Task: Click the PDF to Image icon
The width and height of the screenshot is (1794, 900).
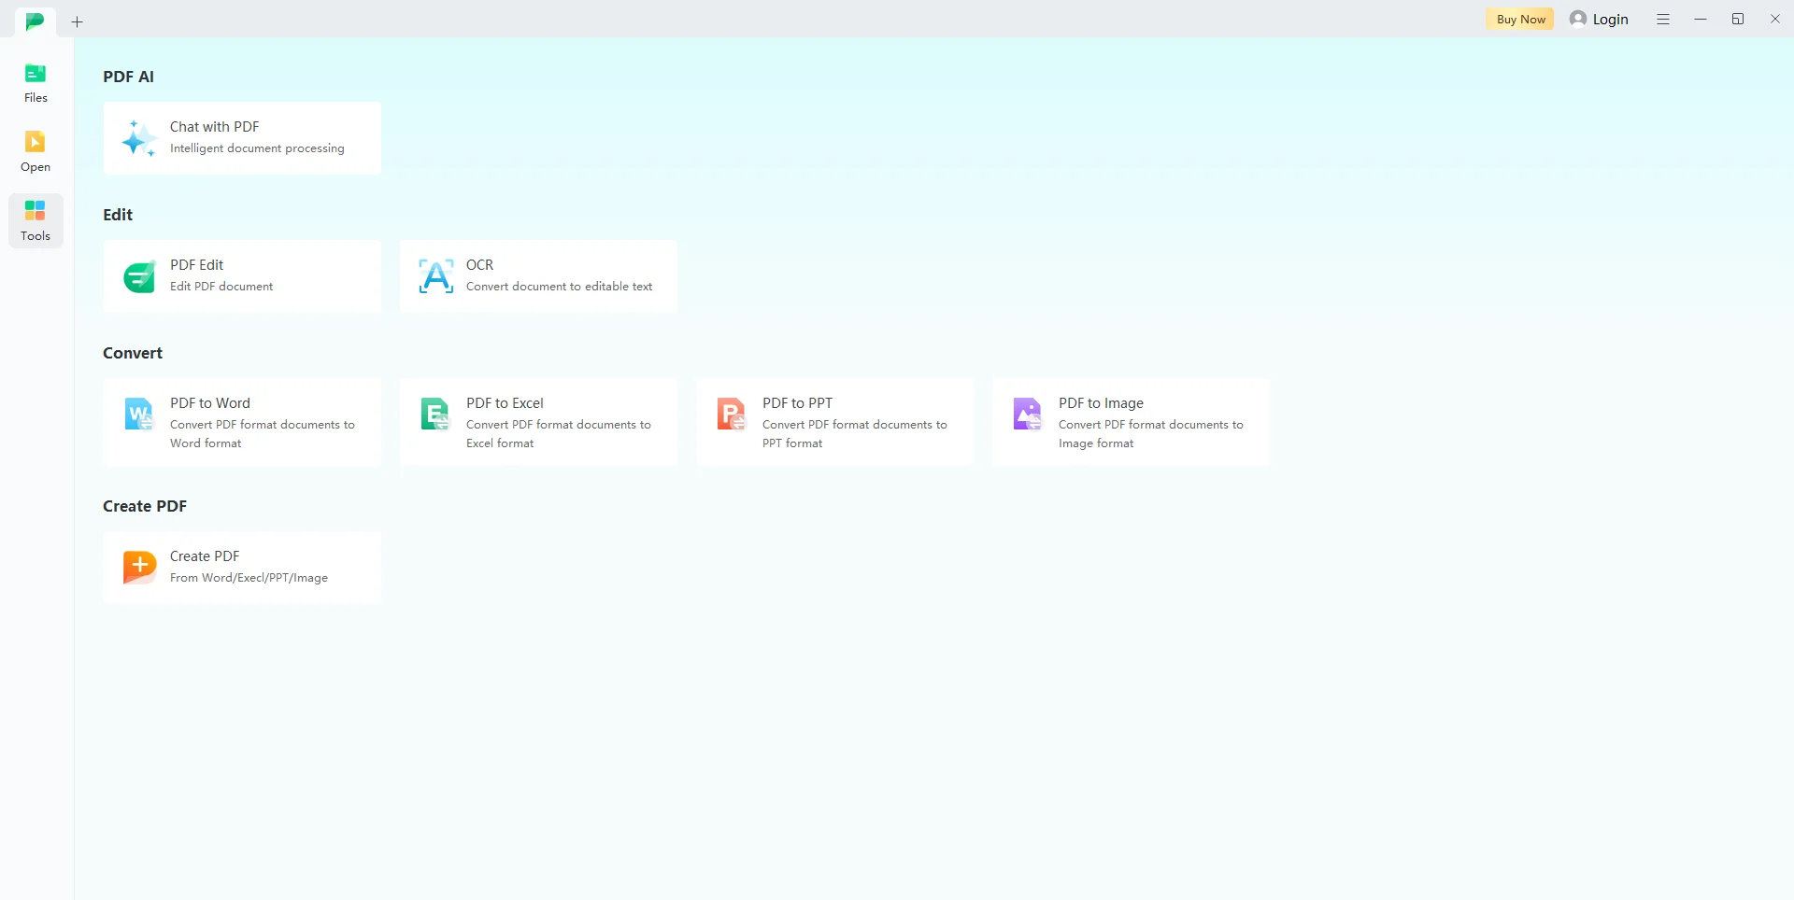Action: pos(1028,414)
